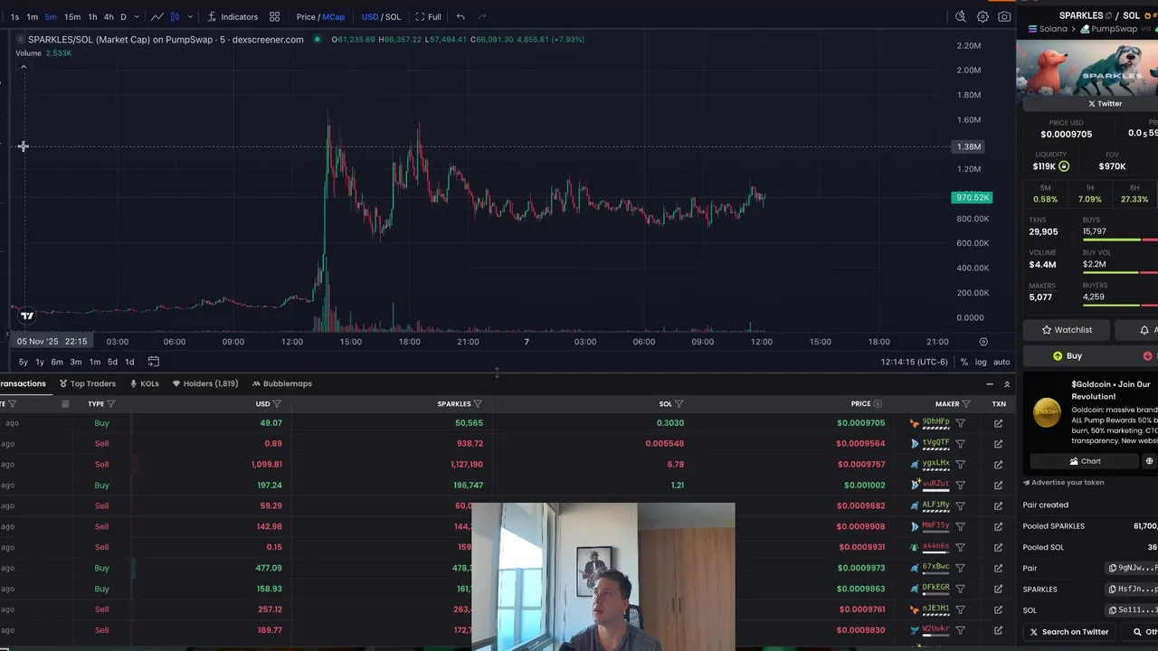Show the 6H stats period
The width and height of the screenshot is (1158, 651).
tap(1134, 193)
